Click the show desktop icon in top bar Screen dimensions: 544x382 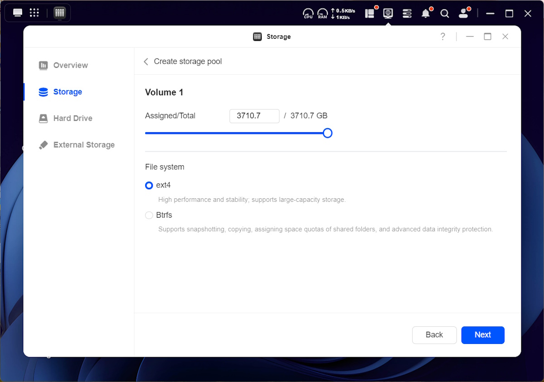(x=18, y=13)
